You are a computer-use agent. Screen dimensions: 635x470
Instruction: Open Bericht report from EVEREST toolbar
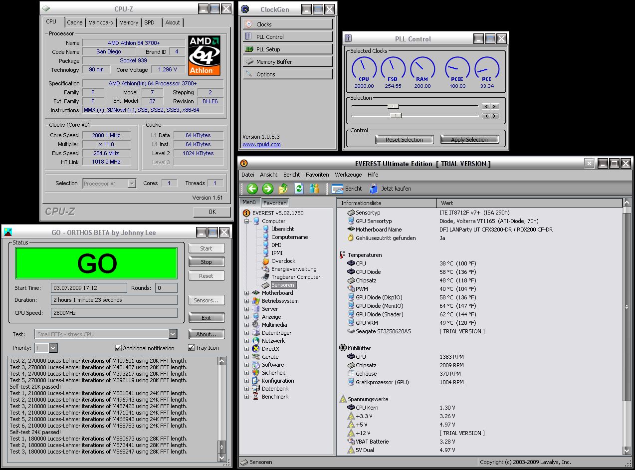(x=347, y=189)
